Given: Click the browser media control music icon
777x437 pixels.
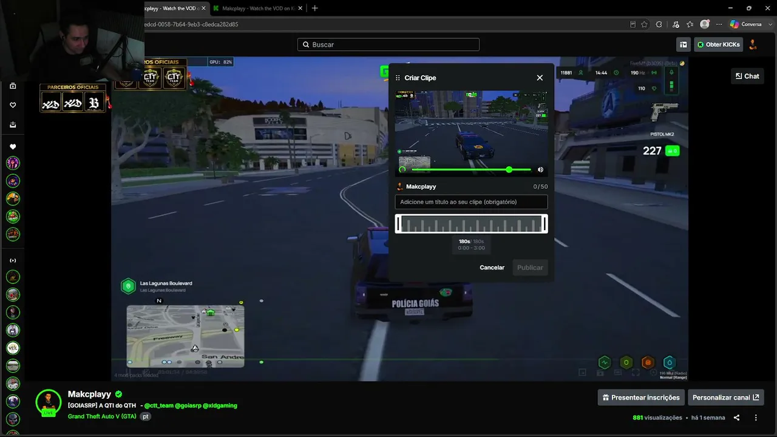Looking at the screenshot, I should [x=675, y=24].
